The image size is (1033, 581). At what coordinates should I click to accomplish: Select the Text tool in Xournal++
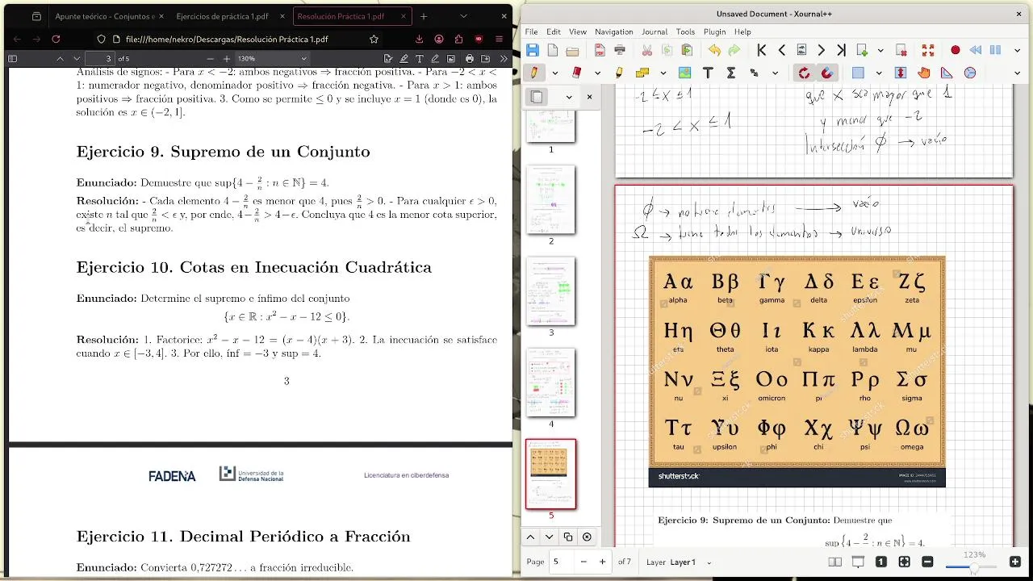[x=708, y=73]
